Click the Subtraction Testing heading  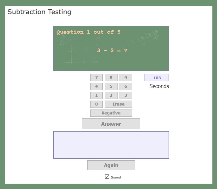(x=39, y=12)
